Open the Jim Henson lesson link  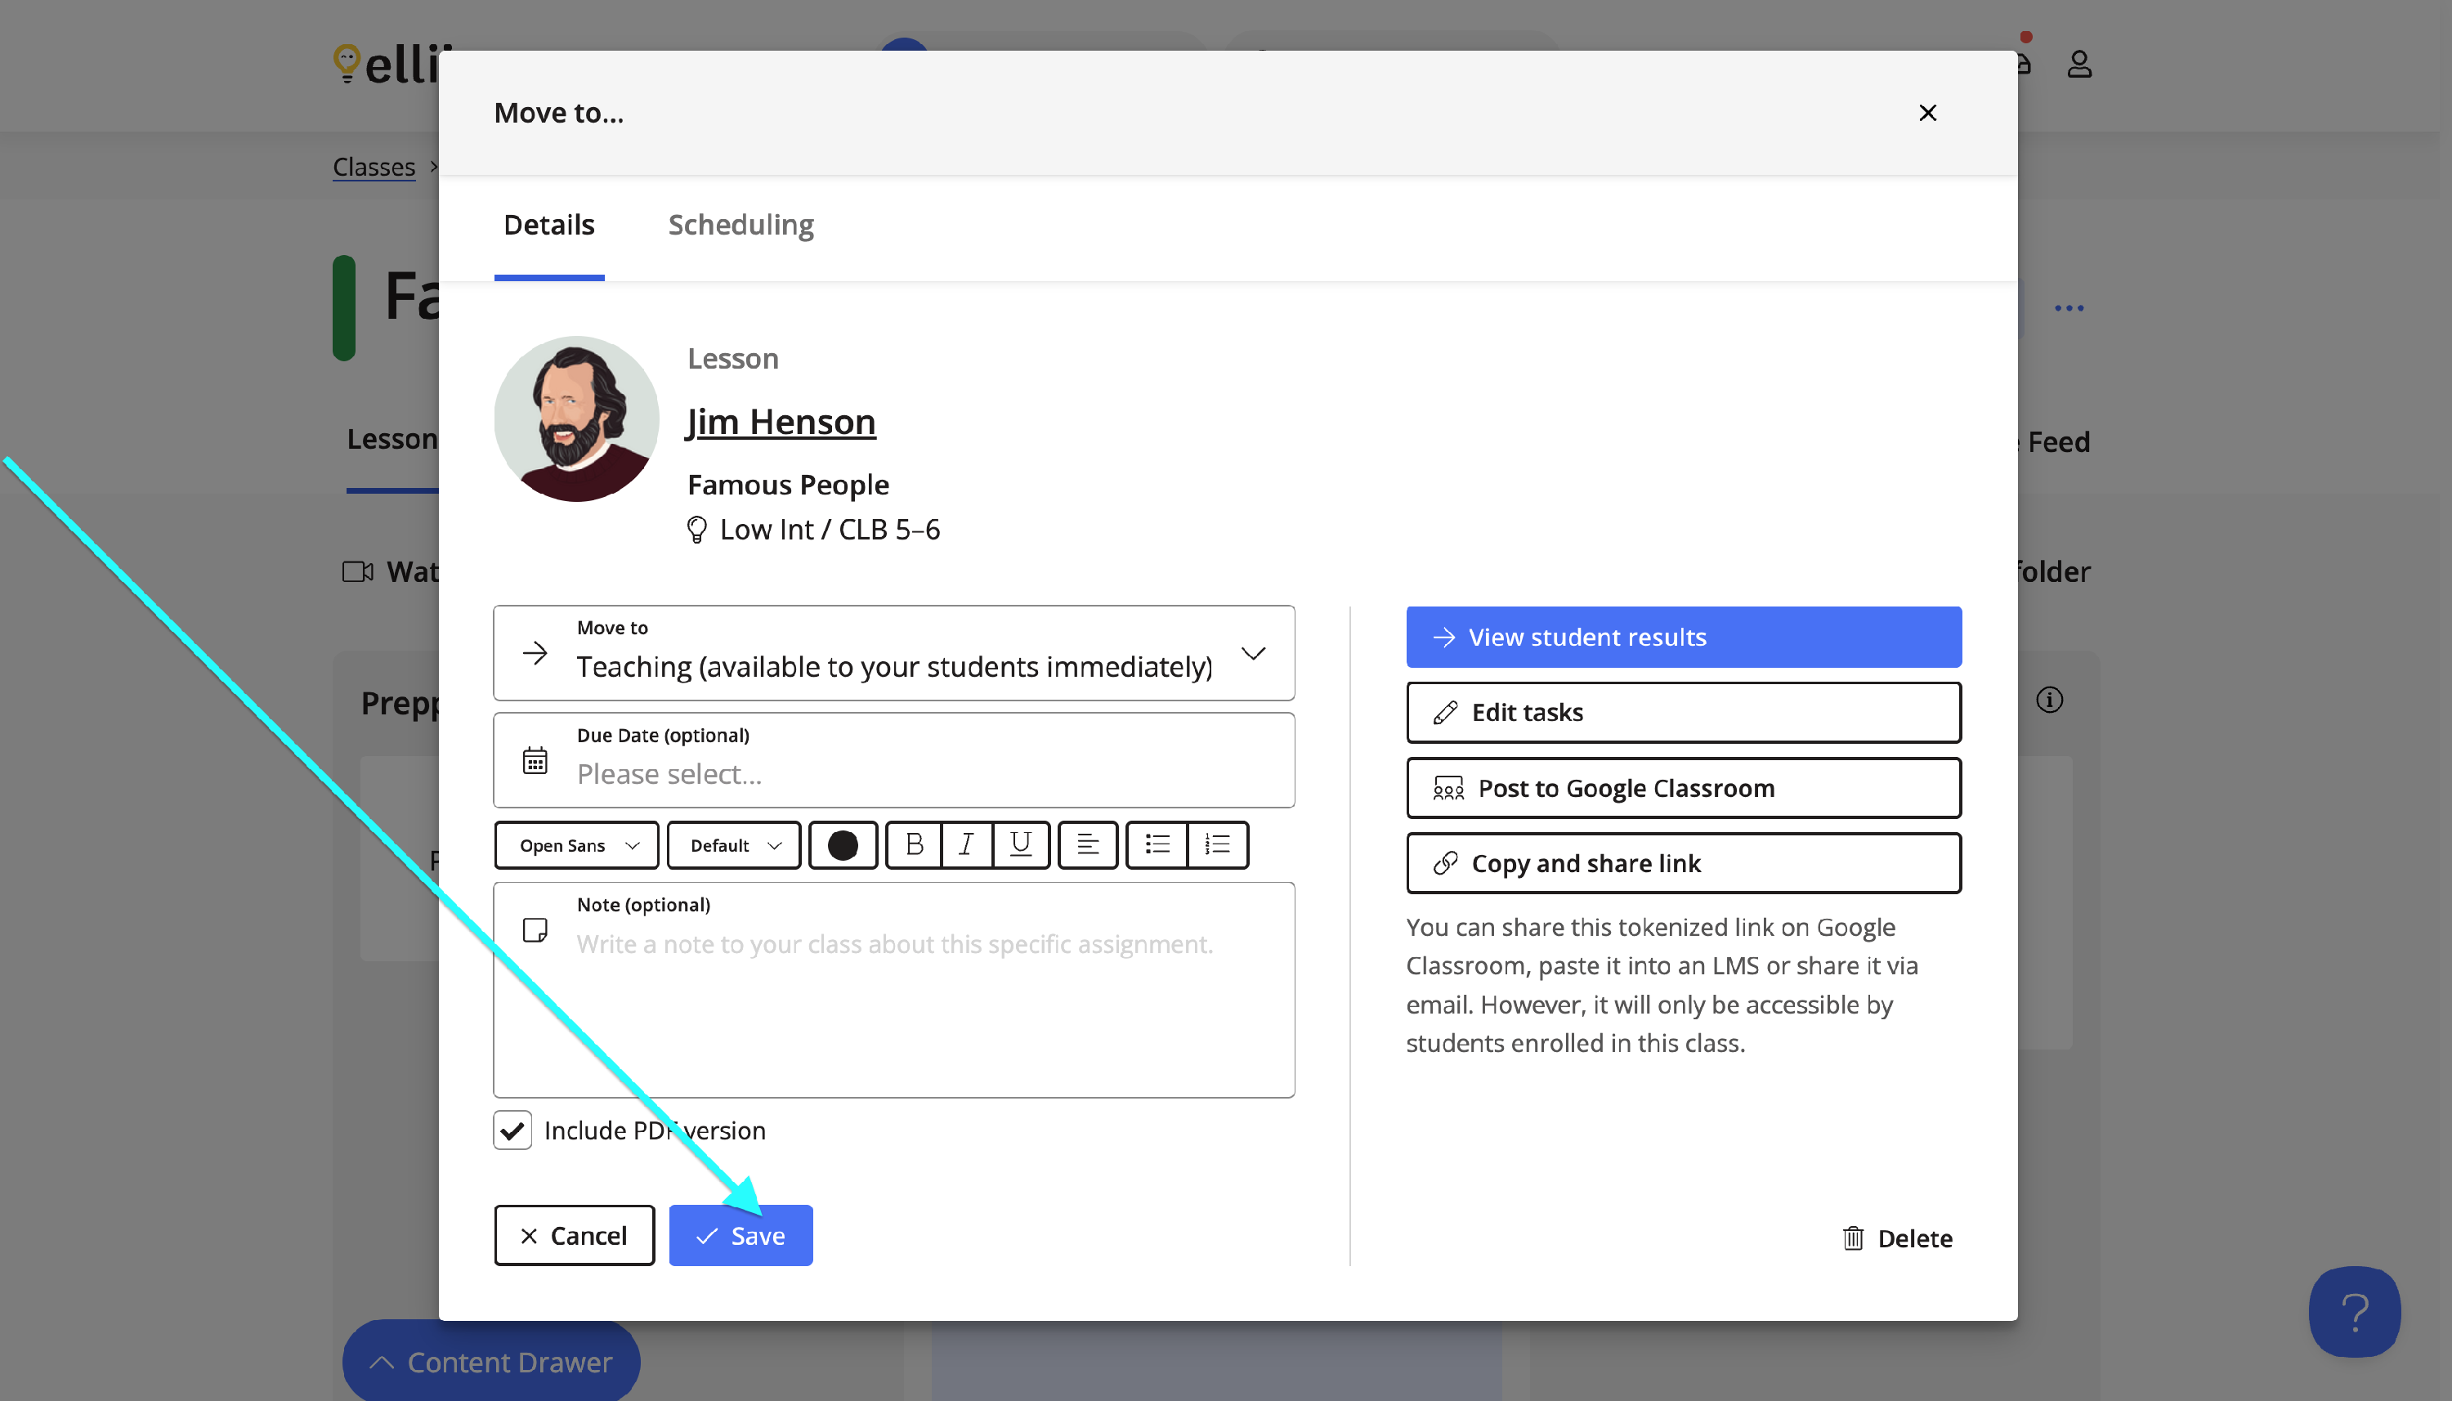pos(780,422)
